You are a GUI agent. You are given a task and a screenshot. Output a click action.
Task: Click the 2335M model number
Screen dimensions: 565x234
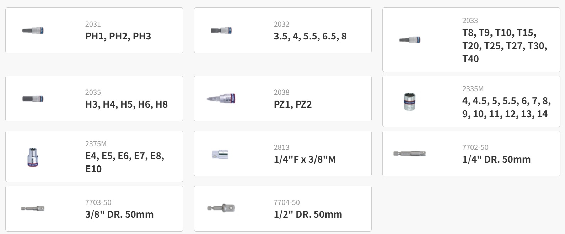[x=473, y=89]
